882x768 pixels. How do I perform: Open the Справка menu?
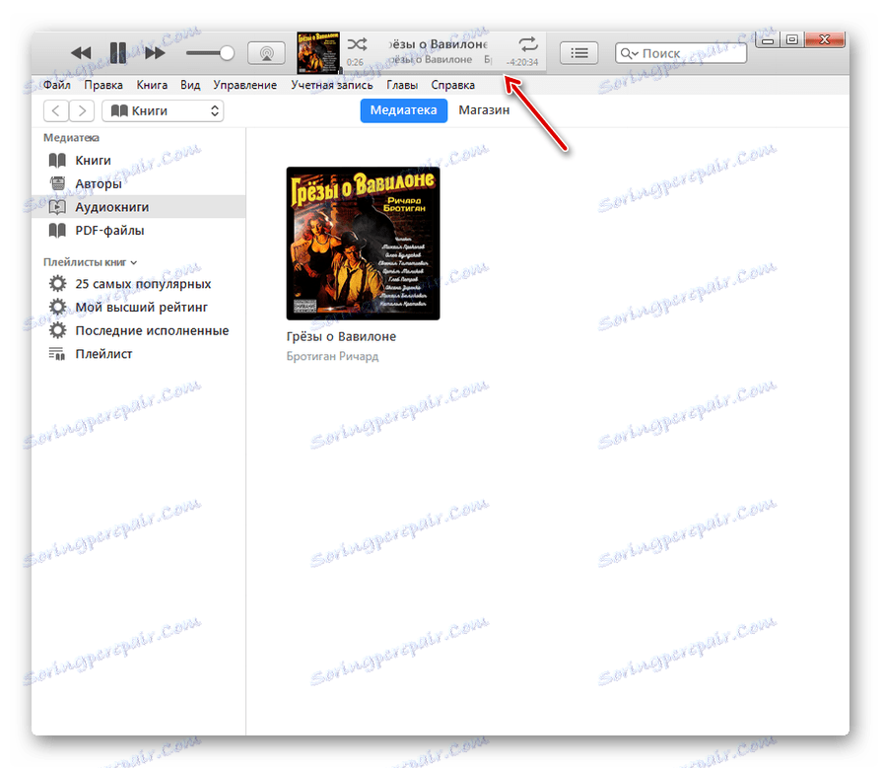452,85
